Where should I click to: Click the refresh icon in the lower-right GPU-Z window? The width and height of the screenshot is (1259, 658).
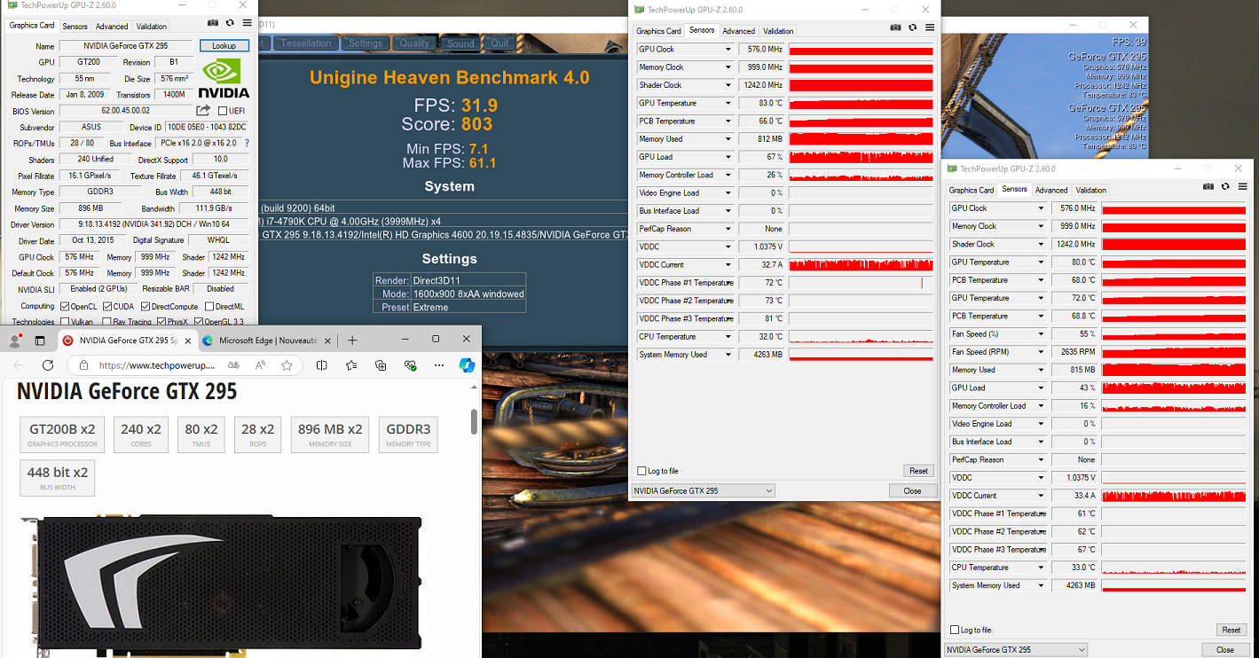click(1225, 186)
